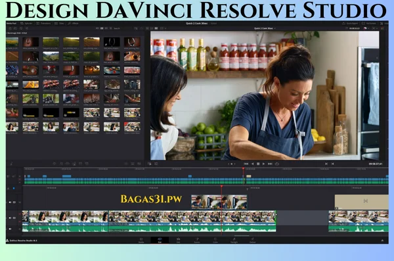Click the upper timeline playhead handle
The width and height of the screenshot is (394, 261).
243,168
